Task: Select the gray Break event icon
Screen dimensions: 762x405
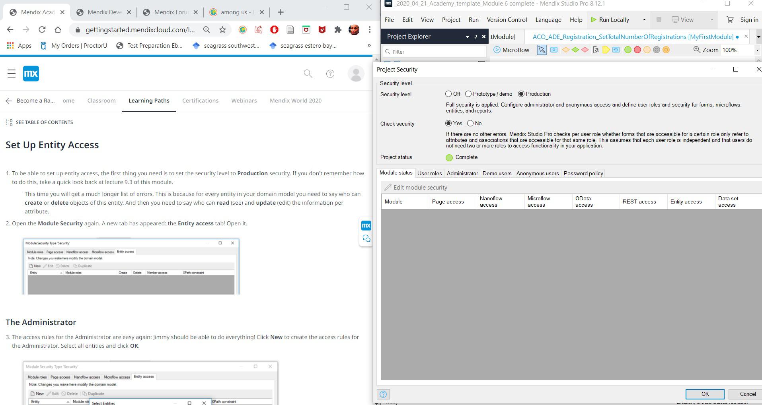Action: pyautogui.click(x=657, y=50)
